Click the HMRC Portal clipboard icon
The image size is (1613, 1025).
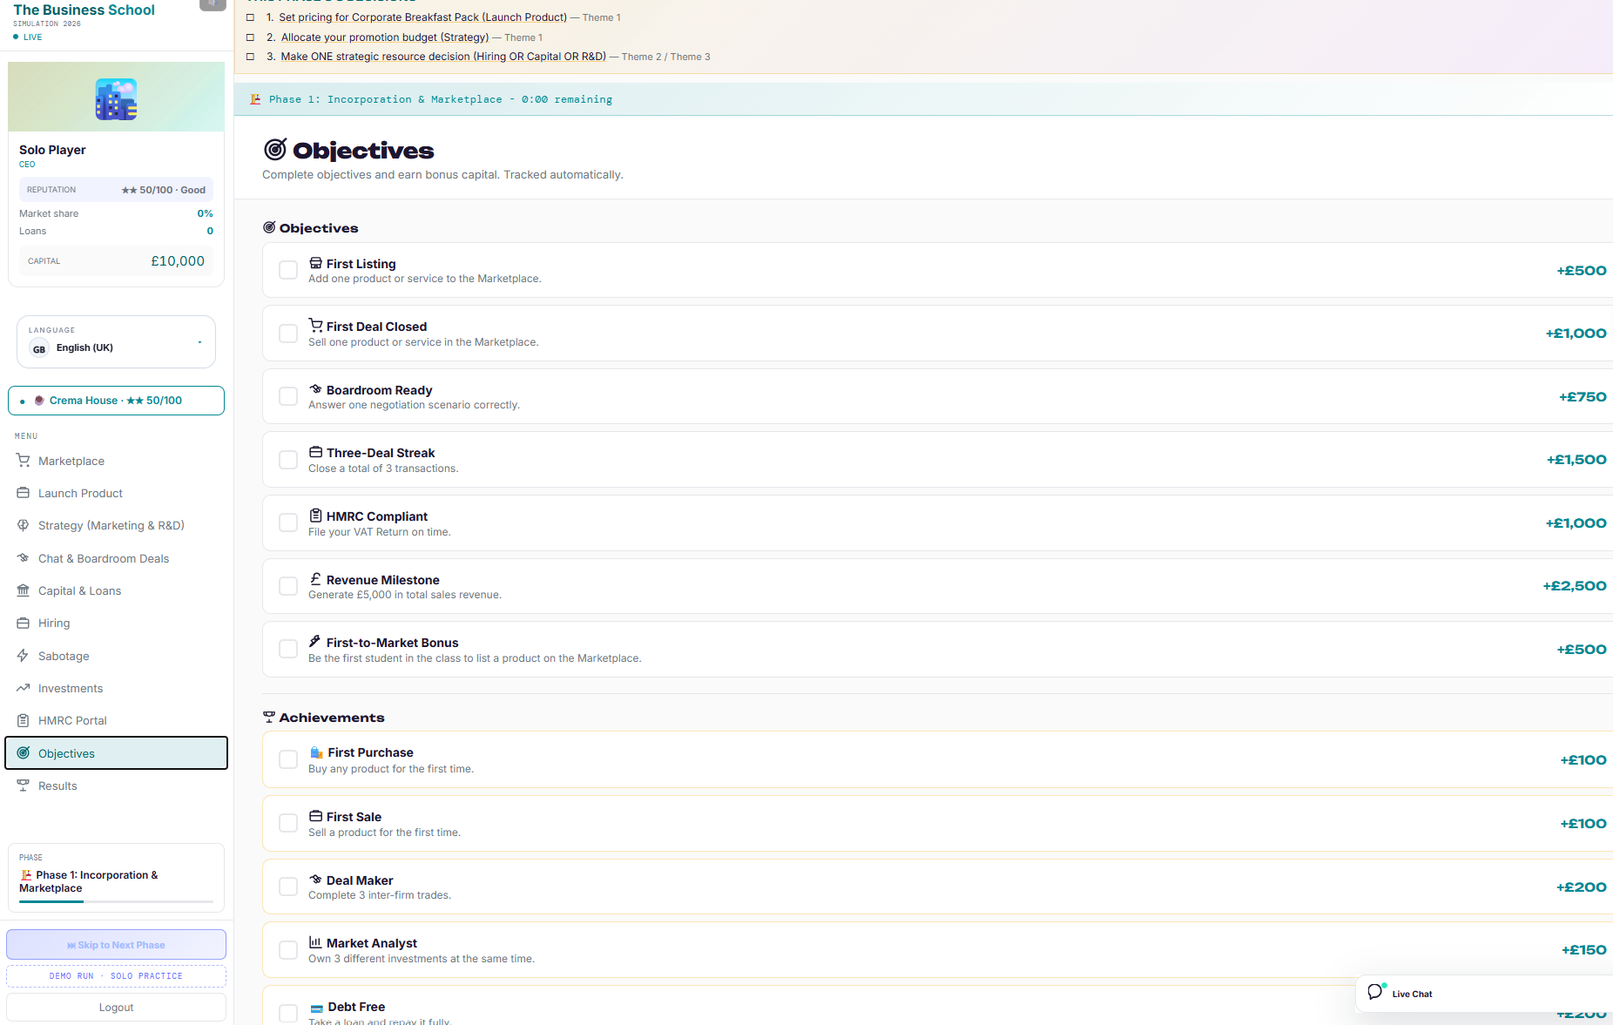(24, 720)
